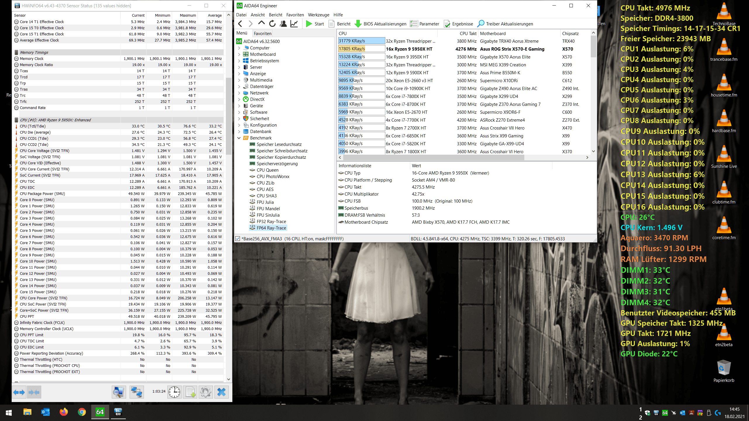Viewport: 749px width, 421px height.
Task: Select Speicher Lesedurchsatz benchmark
Action: click(x=279, y=144)
